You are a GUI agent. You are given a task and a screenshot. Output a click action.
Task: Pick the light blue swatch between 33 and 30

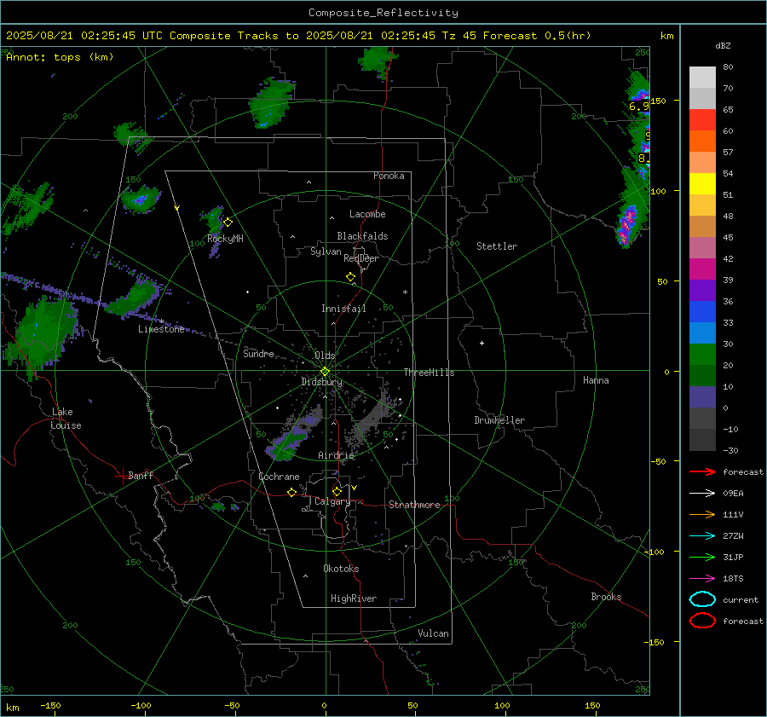click(x=702, y=332)
